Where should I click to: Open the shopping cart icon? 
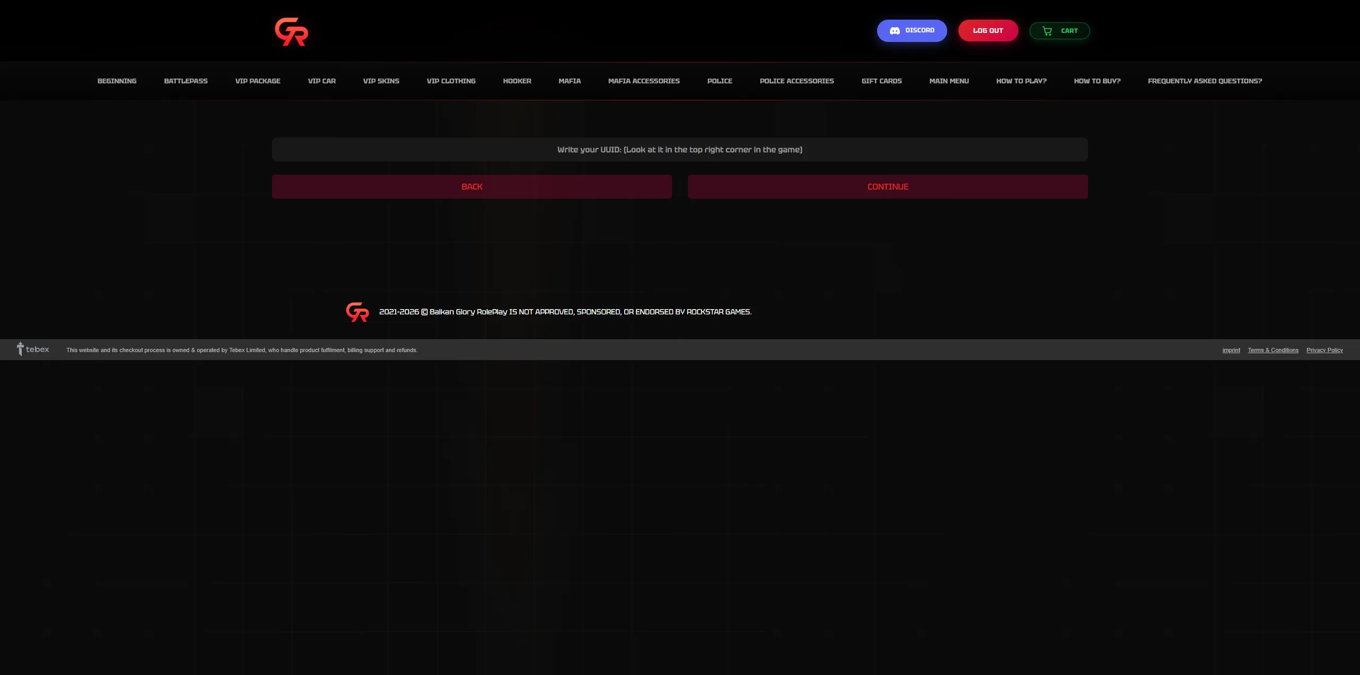tap(1047, 31)
